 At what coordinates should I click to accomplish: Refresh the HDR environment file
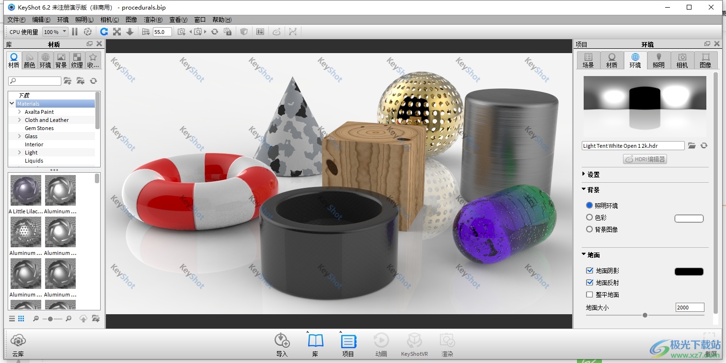tap(703, 145)
